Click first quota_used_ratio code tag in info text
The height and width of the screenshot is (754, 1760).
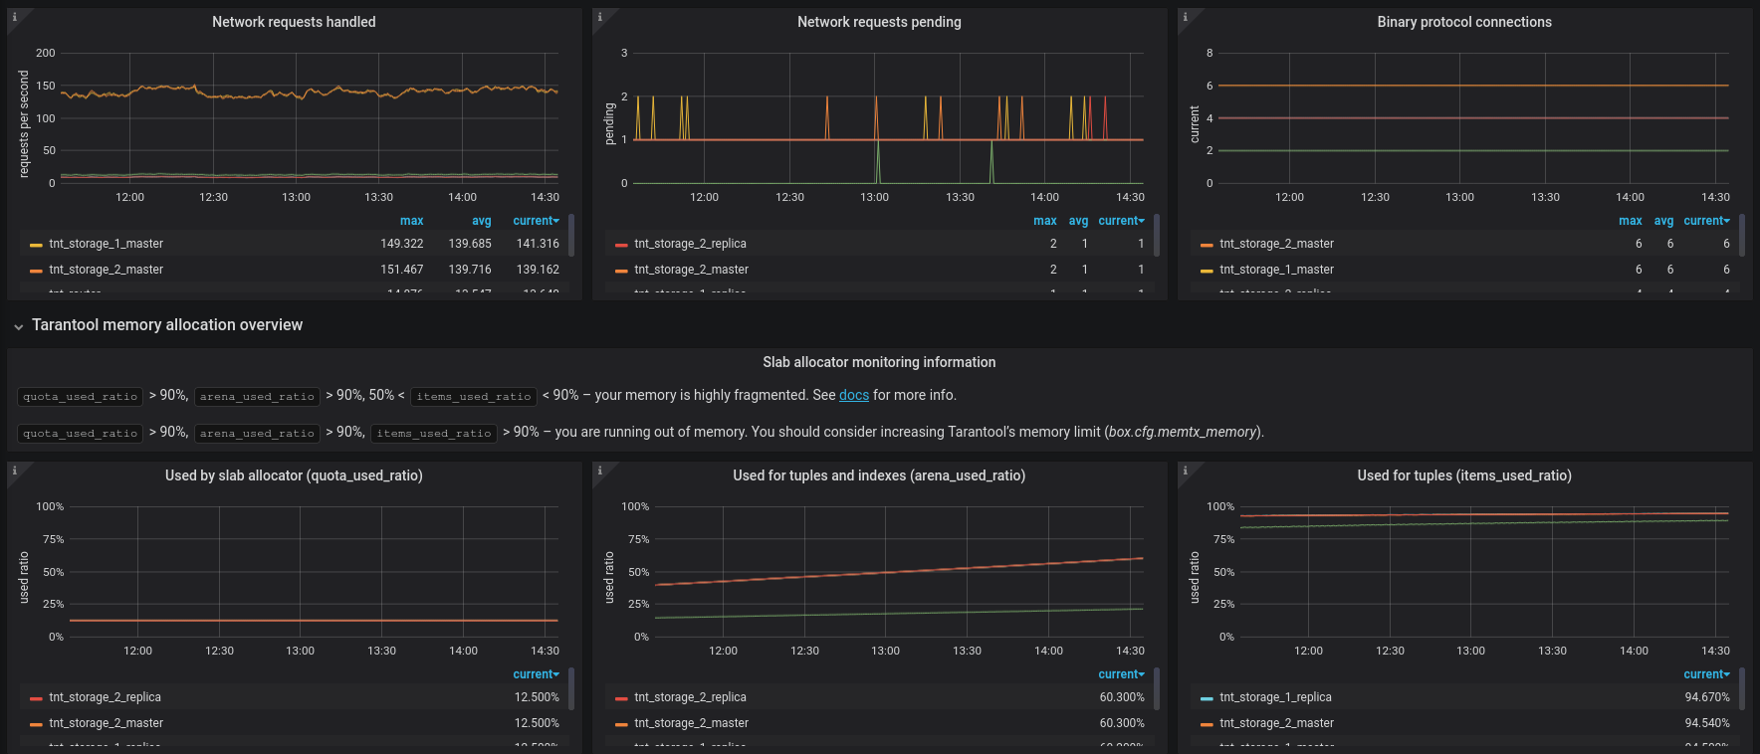click(x=81, y=396)
